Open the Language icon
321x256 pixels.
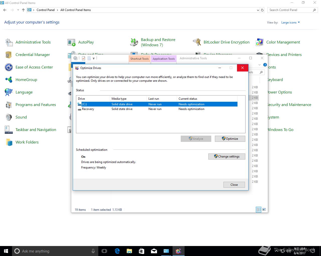click(9, 92)
